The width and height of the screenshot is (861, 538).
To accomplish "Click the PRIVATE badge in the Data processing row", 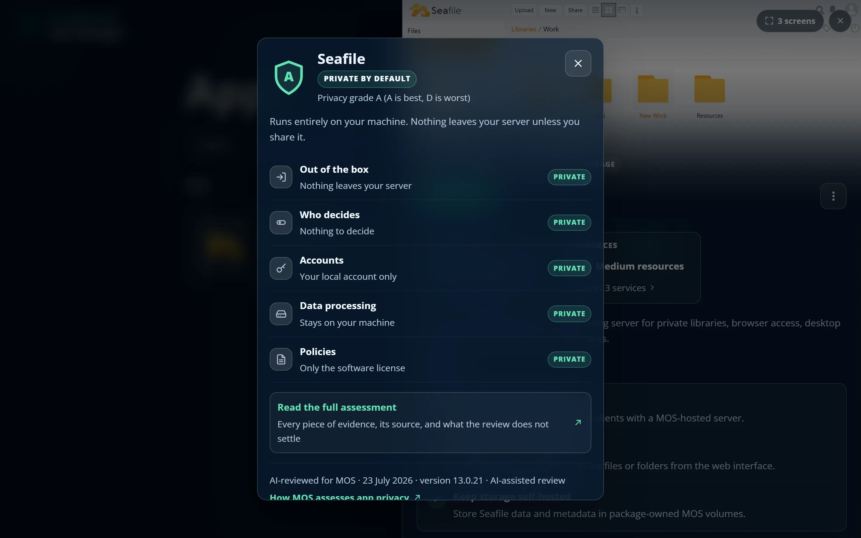I will tap(569, 314).
